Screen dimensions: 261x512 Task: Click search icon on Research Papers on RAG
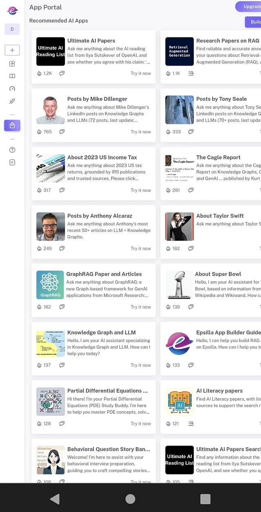[191, 73]
